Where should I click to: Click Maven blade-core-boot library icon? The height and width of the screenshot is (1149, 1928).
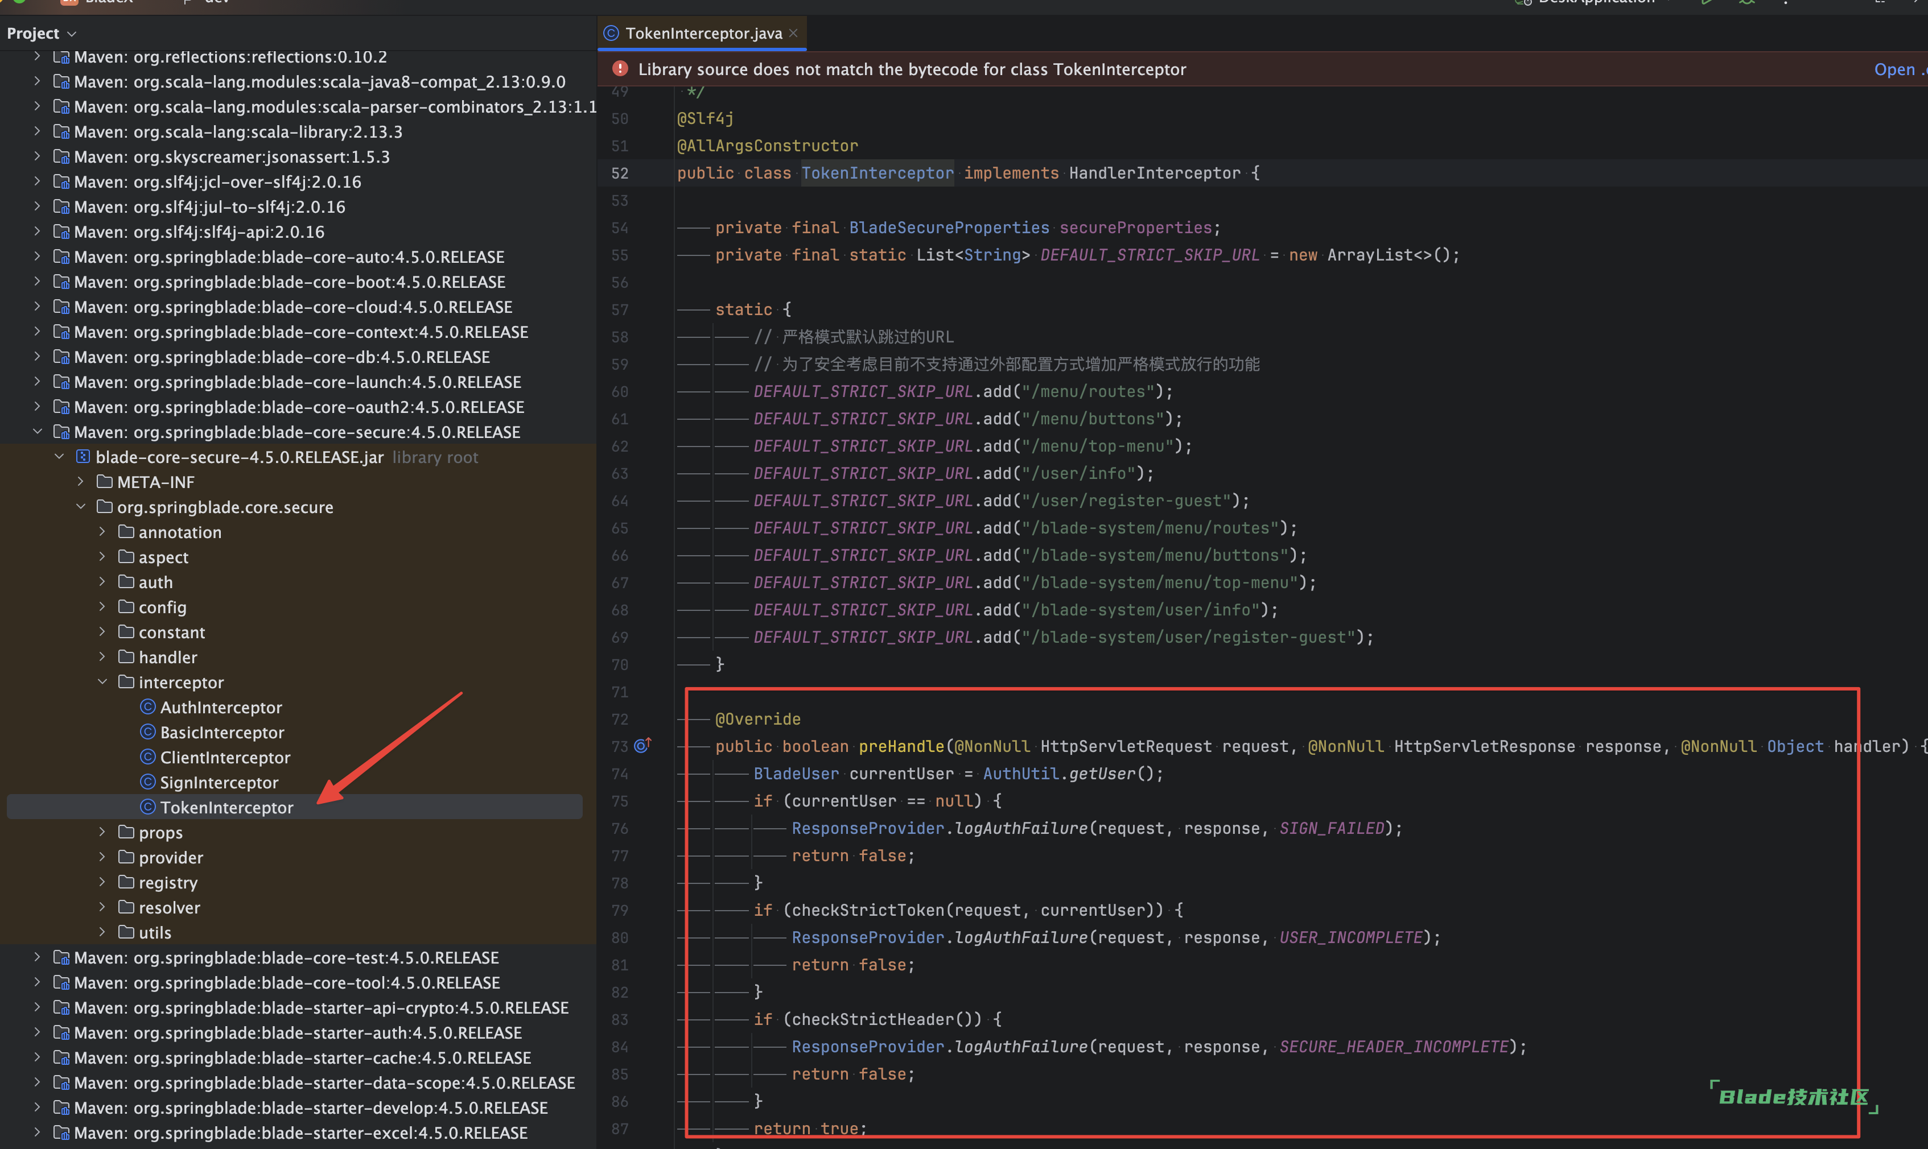click(61, 282)
